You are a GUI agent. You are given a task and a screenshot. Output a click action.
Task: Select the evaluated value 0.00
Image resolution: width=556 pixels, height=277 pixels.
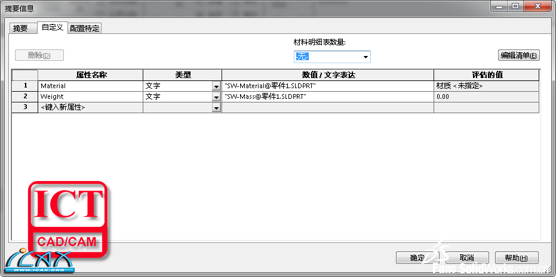486,97
